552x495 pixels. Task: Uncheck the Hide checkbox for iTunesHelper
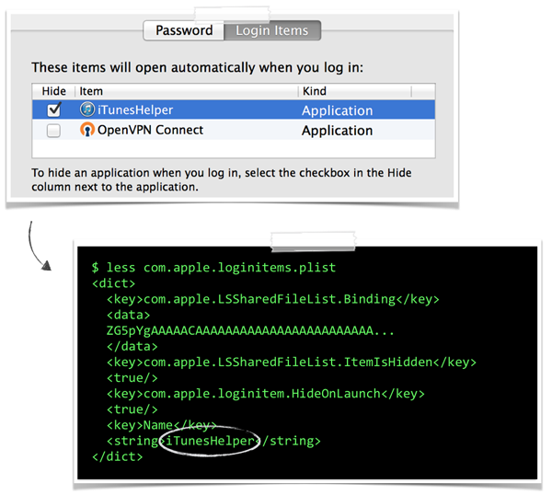(x=54, y=109)
